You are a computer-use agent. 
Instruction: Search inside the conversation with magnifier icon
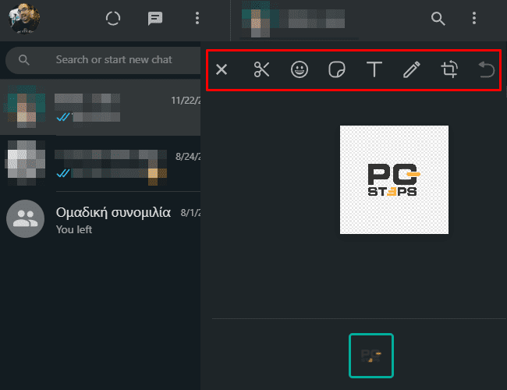(x=438, y=19)
